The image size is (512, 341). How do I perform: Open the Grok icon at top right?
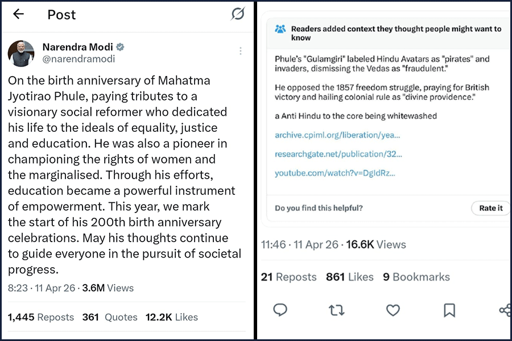(237, 14)
